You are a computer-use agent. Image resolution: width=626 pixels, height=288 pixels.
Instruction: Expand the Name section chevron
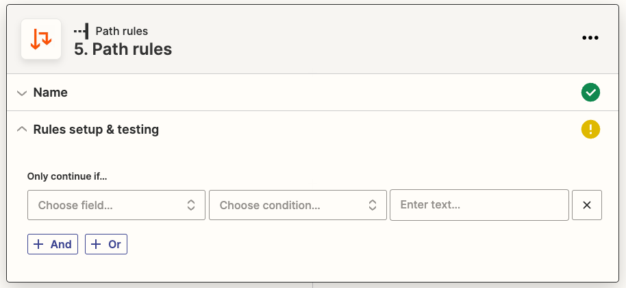click(x=22, y=93)
